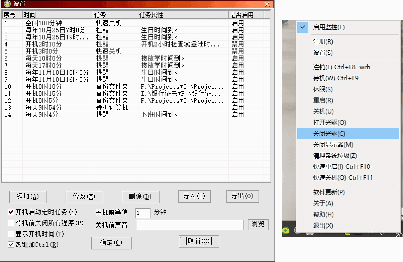The height and width of the screenshot is (262, 403).
Task: Click the 添加(A) button
Action: pyautogui.click(x=28, y=197)
